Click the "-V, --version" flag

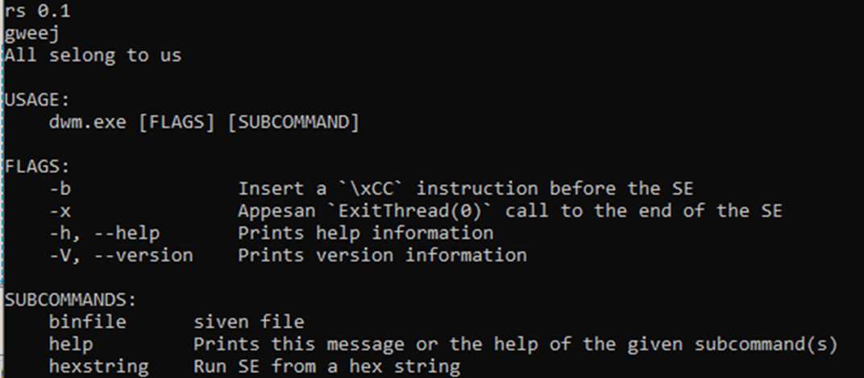pyautogui.click(x=120, y=256)
